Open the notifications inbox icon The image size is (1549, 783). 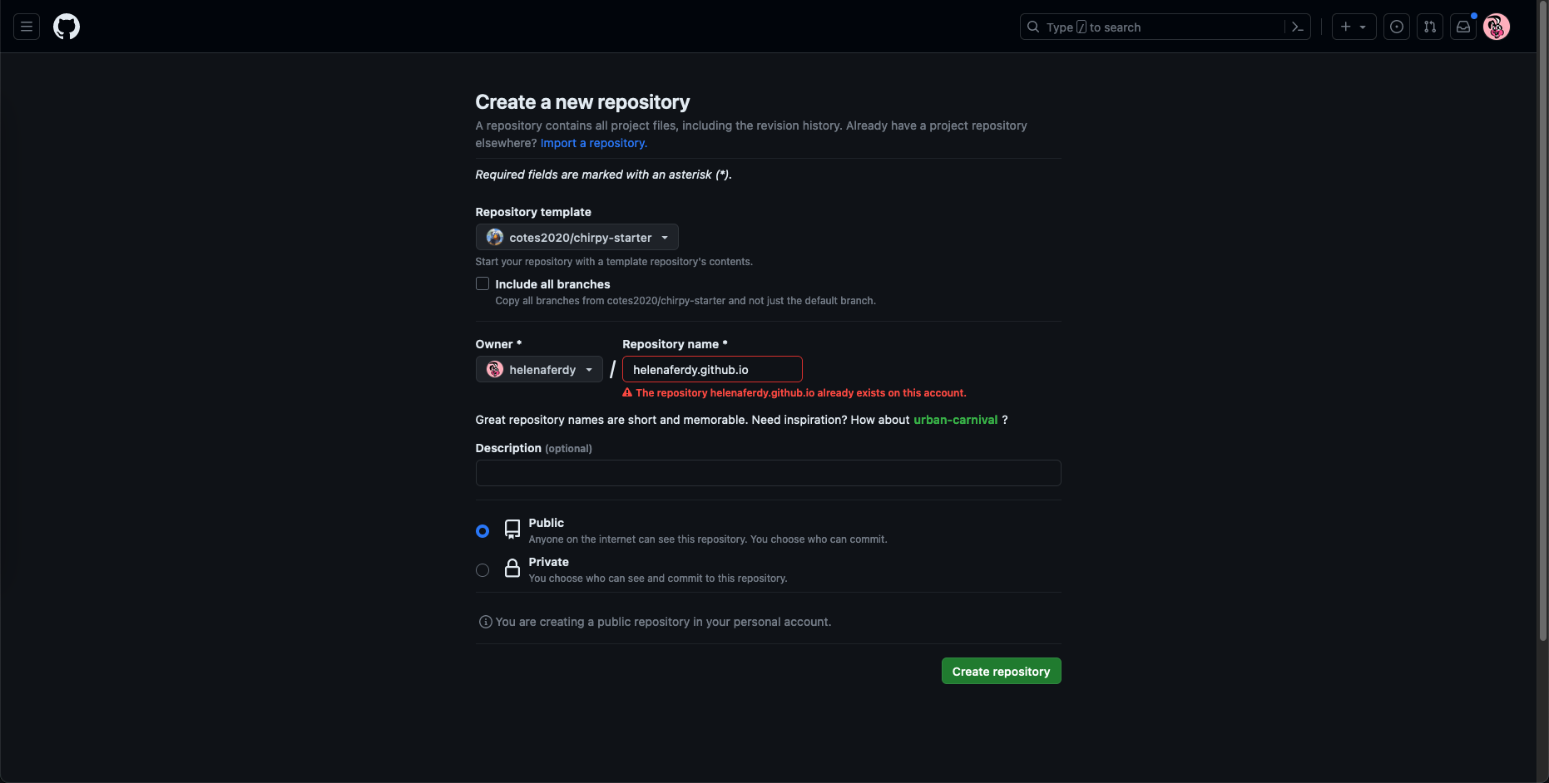pos(1463,27)
